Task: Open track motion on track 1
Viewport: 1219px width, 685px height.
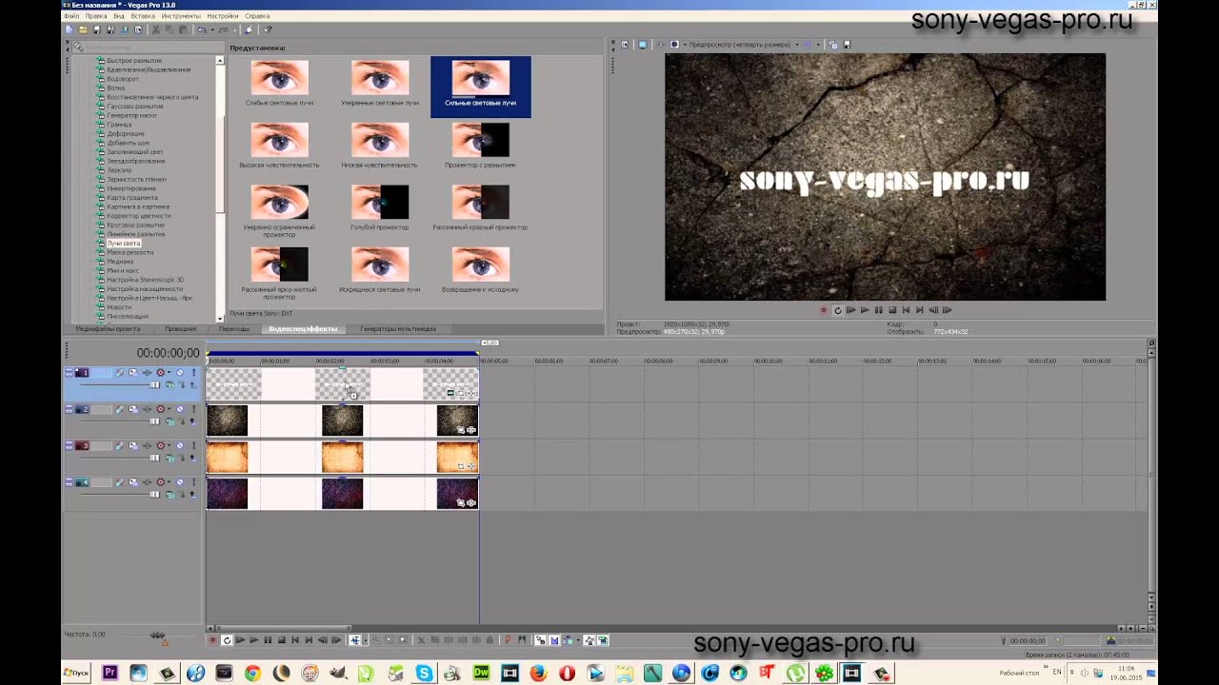Action: coord(132,372)
